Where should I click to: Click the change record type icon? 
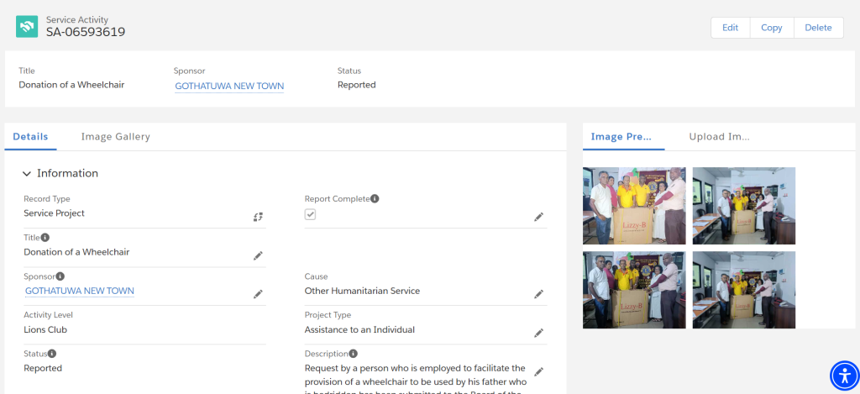258,217
